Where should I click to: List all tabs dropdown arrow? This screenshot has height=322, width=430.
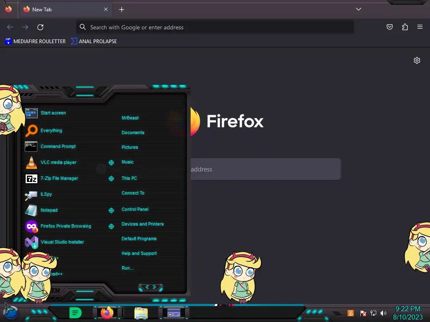(359, 9)
